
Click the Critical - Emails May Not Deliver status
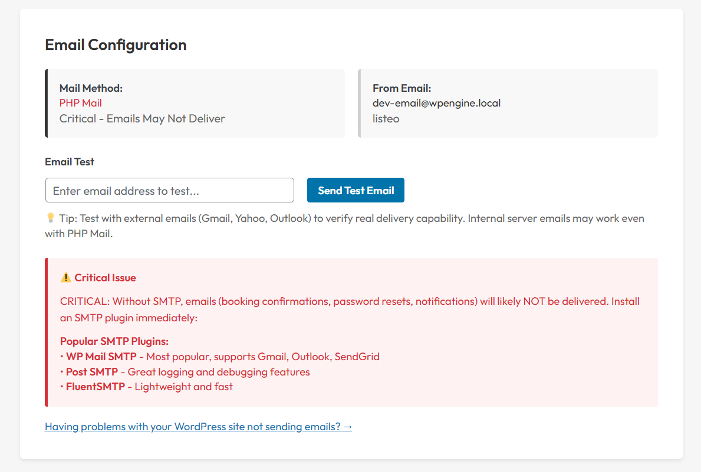pyautogui.click(x=142, y=118)
